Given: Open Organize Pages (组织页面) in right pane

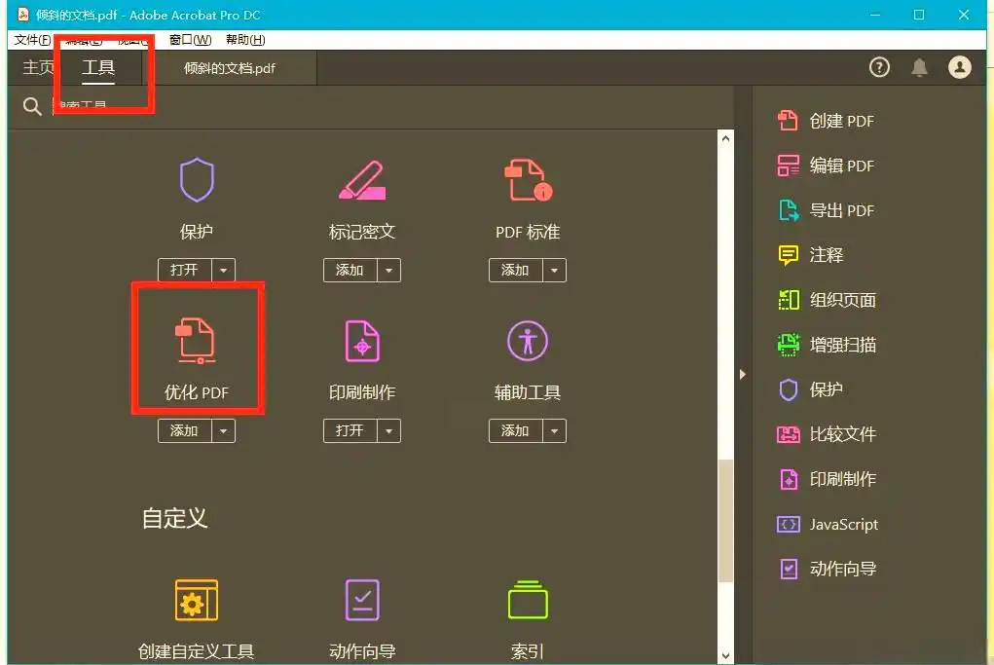Looking at the screenshot, I should click(x=827, y=300).
